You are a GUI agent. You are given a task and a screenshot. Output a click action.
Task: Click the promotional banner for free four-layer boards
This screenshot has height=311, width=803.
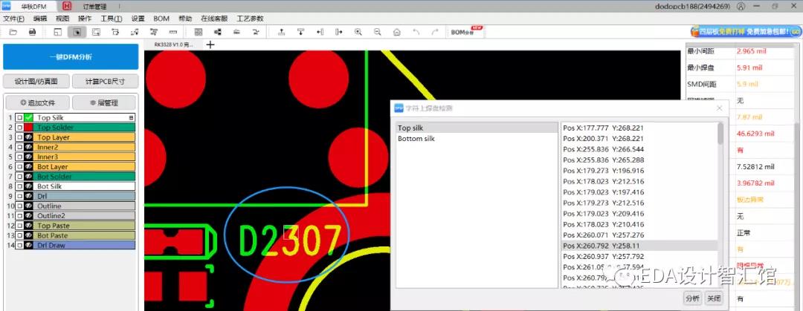(x=746, y=32)
